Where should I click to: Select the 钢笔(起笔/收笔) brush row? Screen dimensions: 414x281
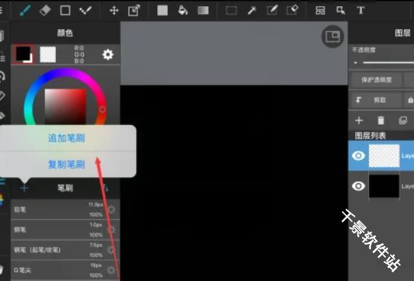click(65, 250)
